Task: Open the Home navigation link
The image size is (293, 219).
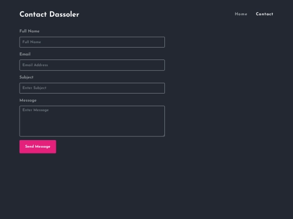Action: [241, 14]
